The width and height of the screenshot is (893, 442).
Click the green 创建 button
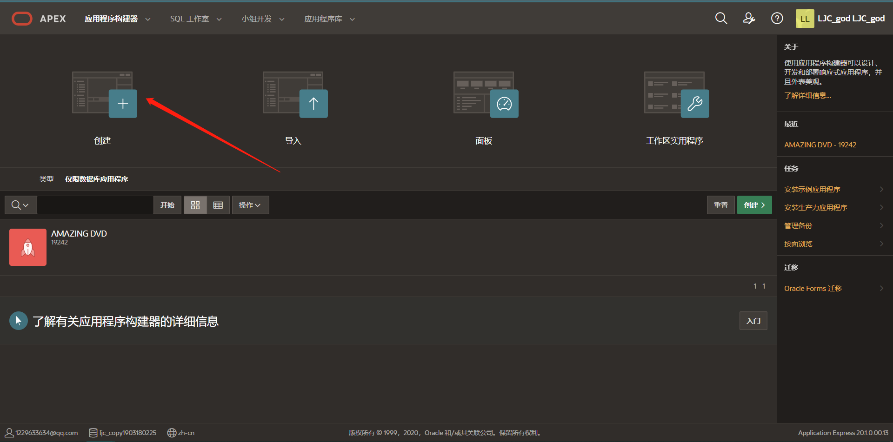pos(754,205)
